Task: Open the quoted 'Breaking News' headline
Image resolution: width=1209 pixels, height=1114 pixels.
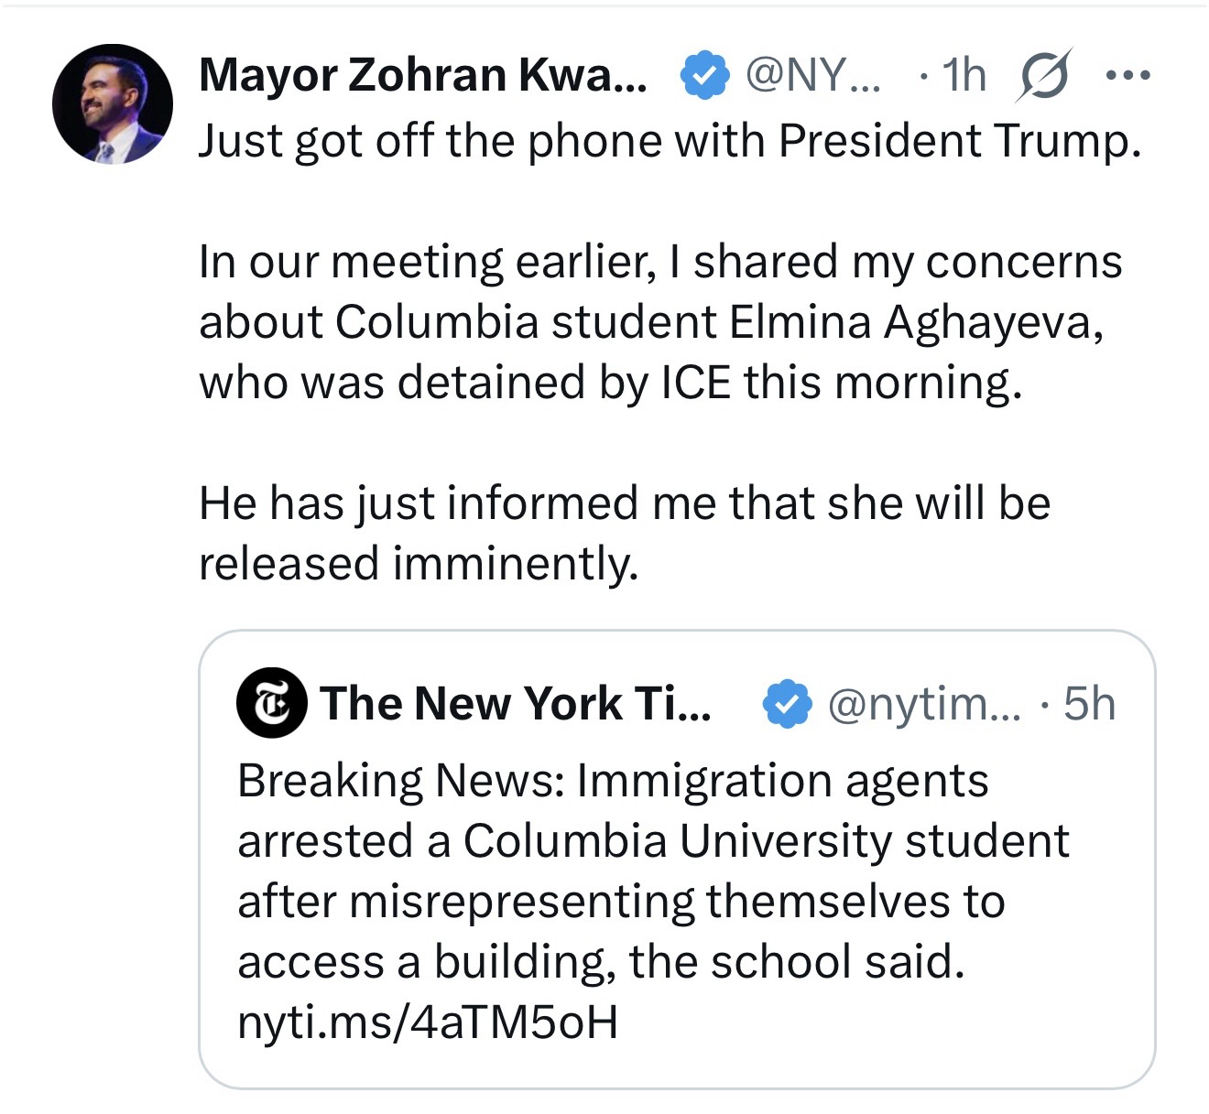Action: (612, 782)
